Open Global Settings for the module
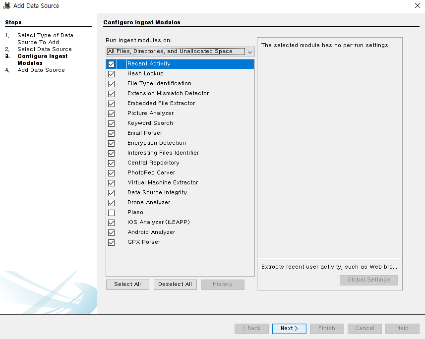This screenshot has height=339, width=425. click(x=368, y=280)
